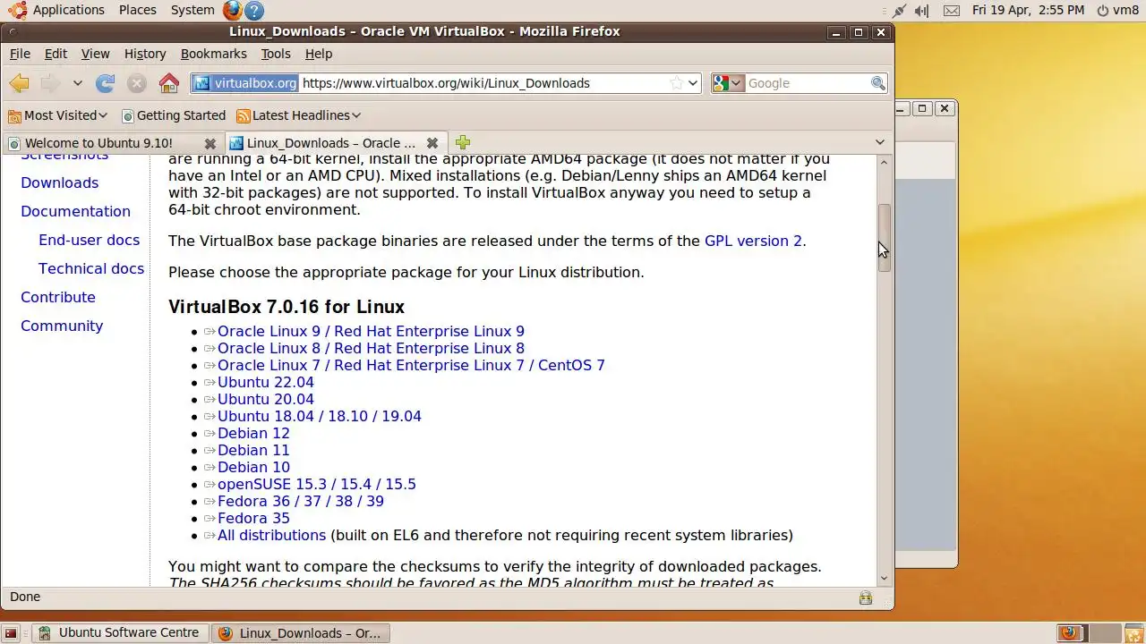Open the History menu
1146x644 pixels.
pos(145,54)
